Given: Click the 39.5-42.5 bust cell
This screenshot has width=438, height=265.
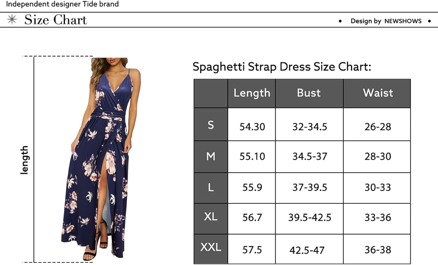Looking at the screenshot, I should coord(310,217).
